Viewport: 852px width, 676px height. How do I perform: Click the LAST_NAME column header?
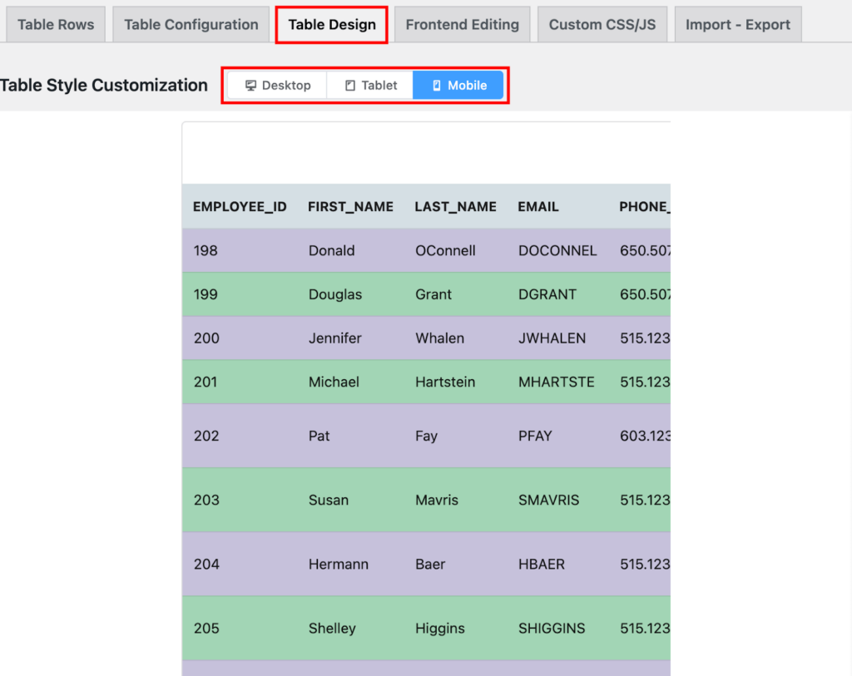[x=455, y=207]
